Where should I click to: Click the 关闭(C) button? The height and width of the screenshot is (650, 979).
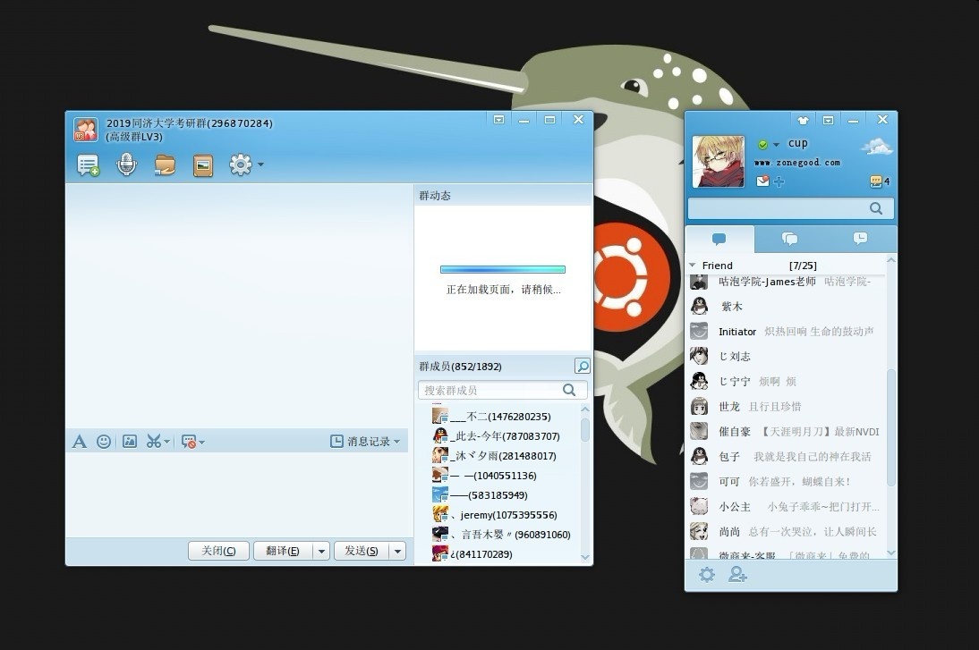218,551
